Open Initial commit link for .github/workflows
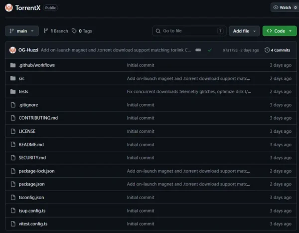299x233 pixels. 141,65
